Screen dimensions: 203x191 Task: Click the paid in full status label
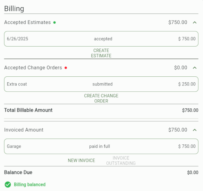(x=99, y=146)
